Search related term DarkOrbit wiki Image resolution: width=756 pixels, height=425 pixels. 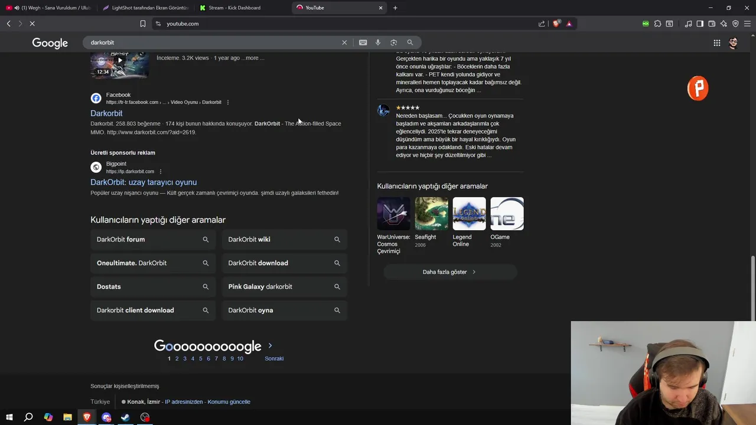pyautogui.click(x=285, y=239)
